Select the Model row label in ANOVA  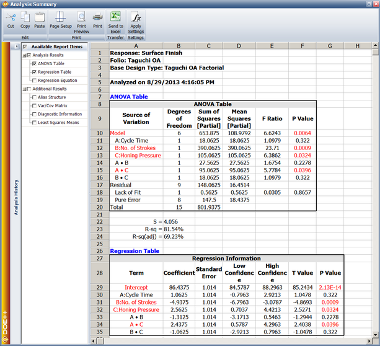tap(117, 133)
